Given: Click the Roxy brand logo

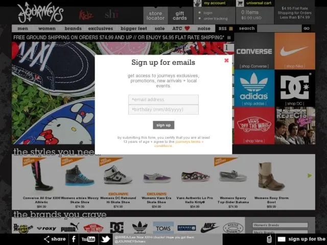Looking at the screenshot, I should tap(46, 229).
